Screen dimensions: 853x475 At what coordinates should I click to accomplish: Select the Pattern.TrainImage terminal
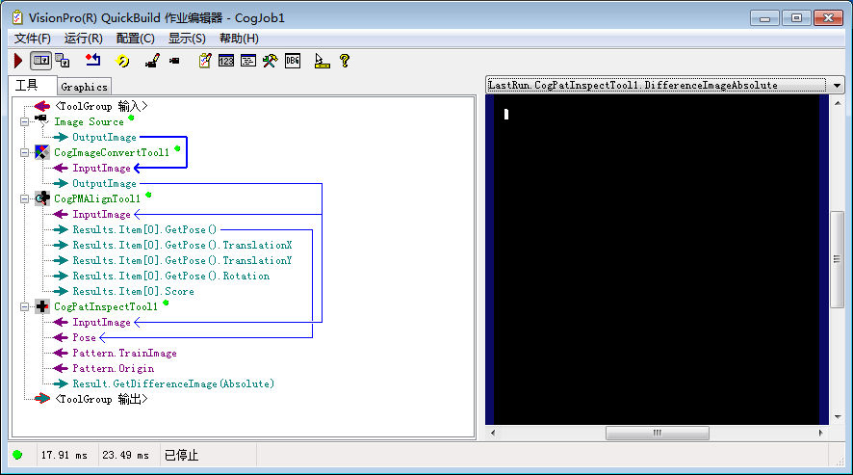[x=124, y=353]
